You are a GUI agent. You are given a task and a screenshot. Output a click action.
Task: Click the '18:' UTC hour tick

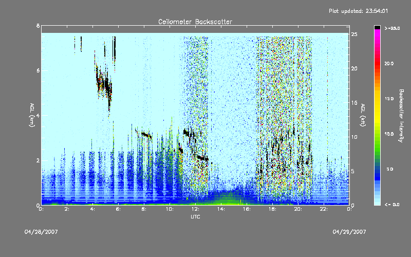[272, 209]
